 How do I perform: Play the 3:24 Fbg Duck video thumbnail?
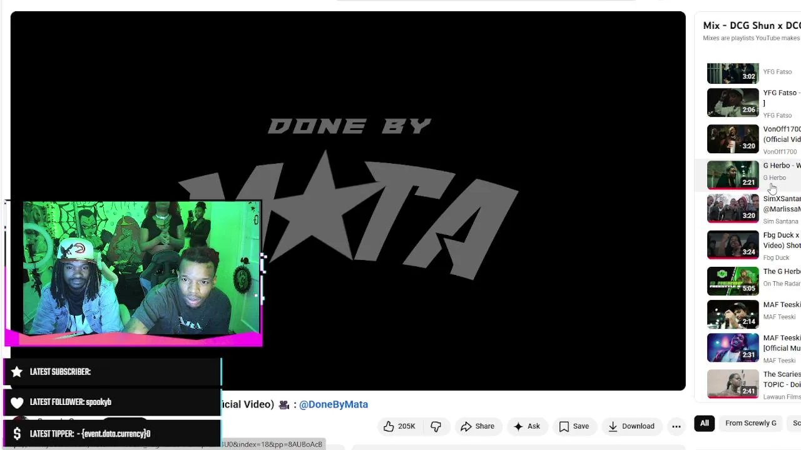(x=733, y=245)
